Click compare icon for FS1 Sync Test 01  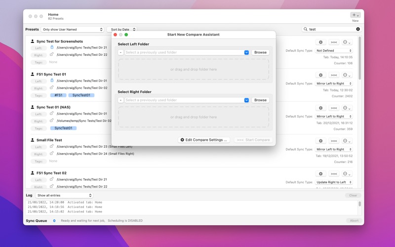334,75
